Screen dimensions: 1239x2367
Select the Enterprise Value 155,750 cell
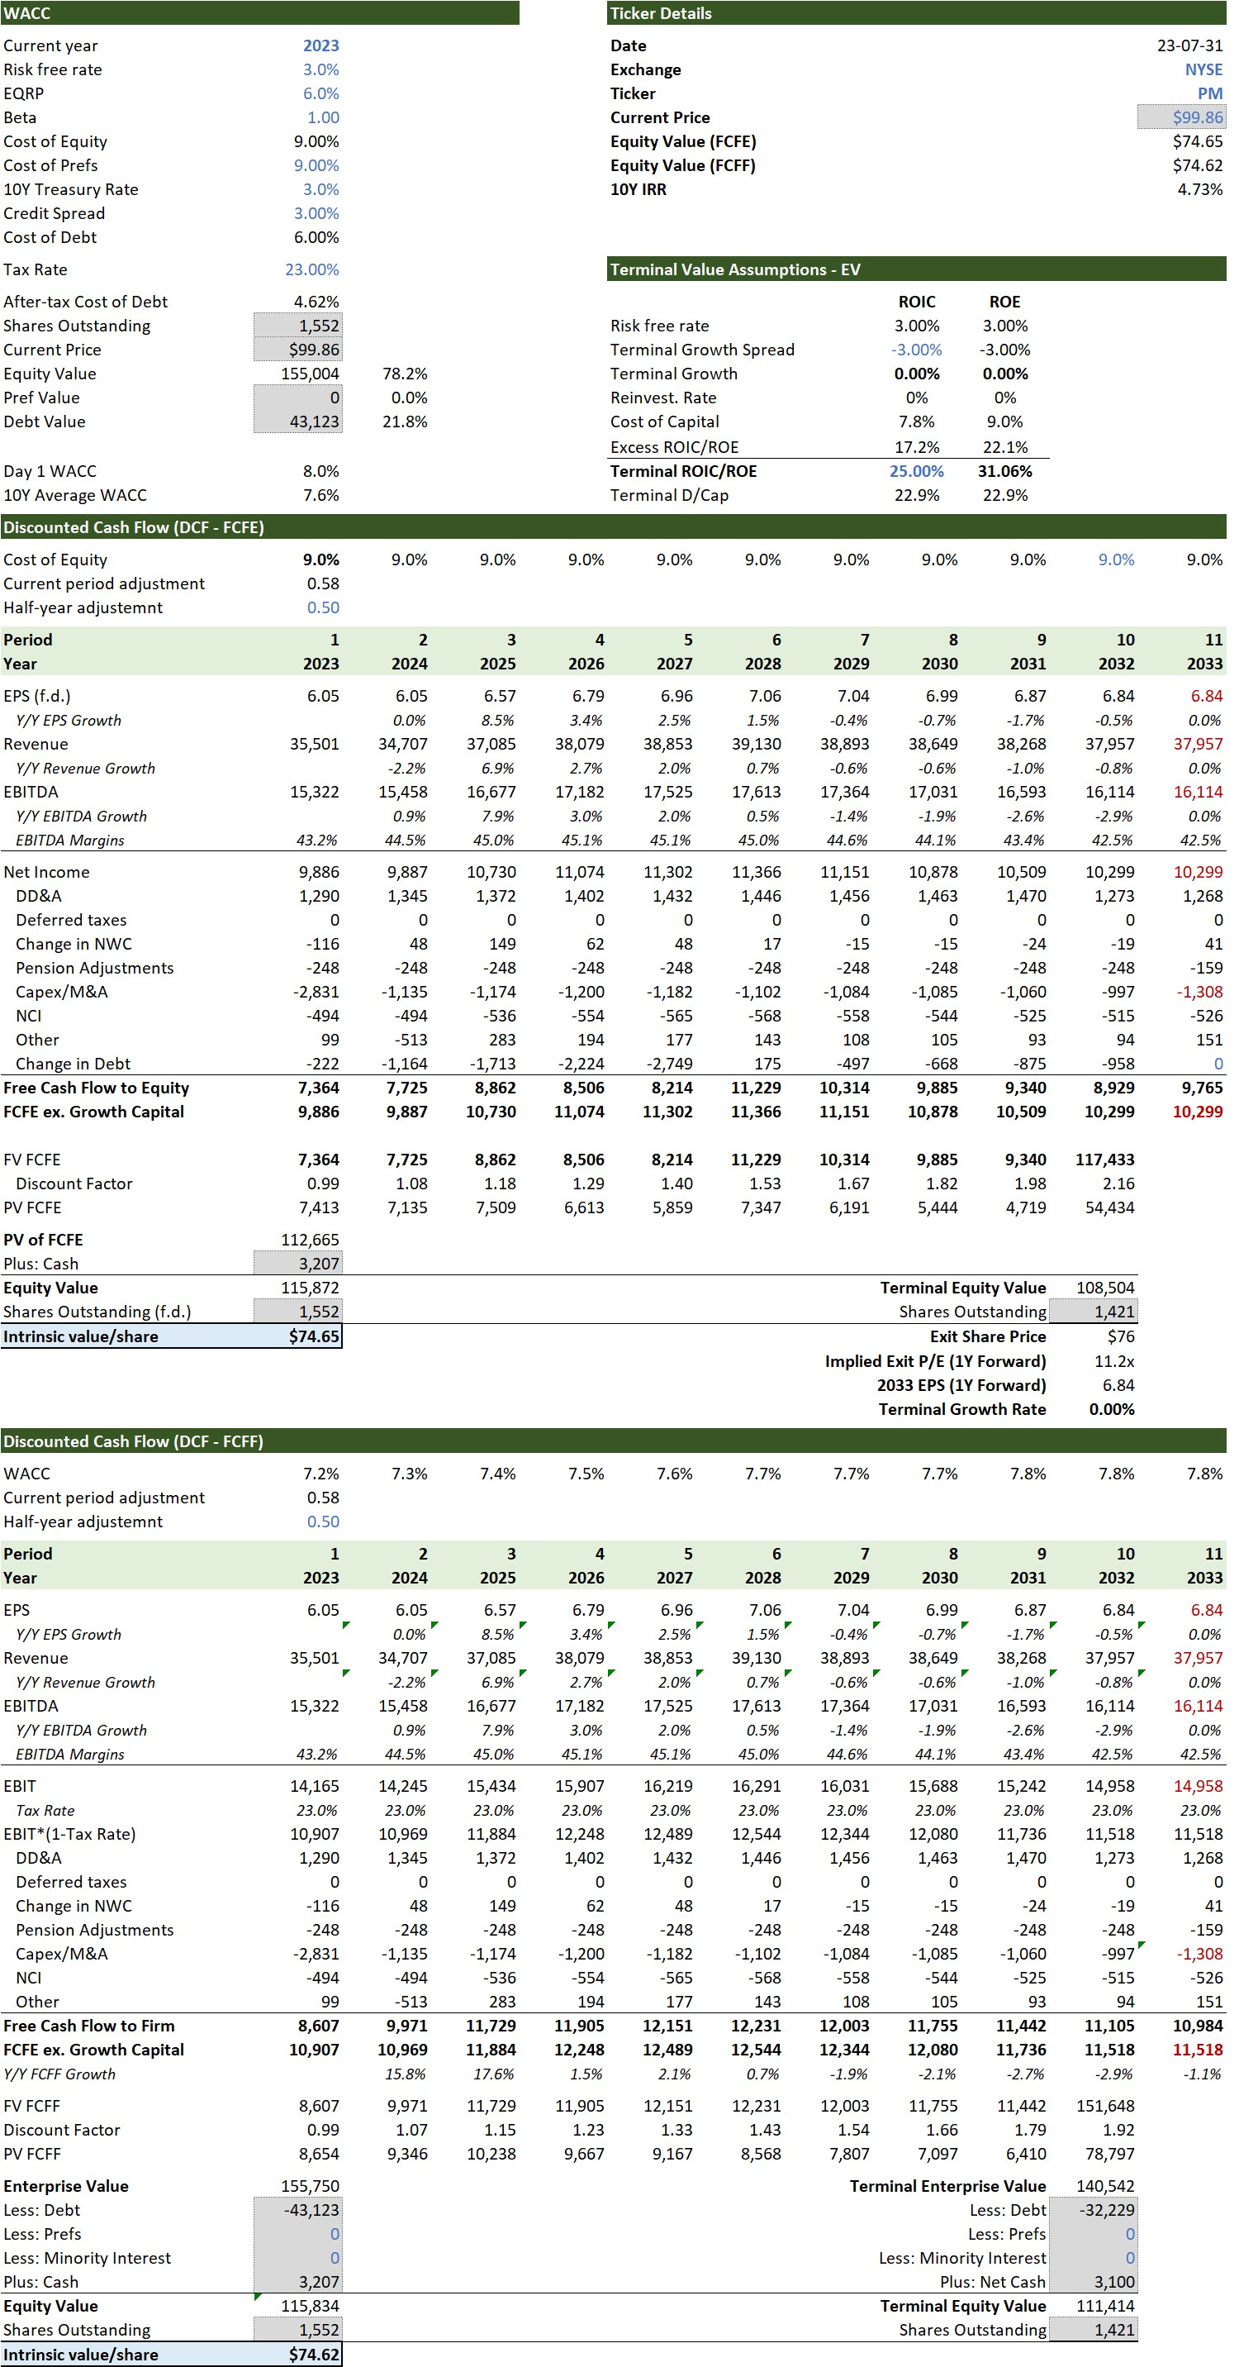tap(310, 2187)
